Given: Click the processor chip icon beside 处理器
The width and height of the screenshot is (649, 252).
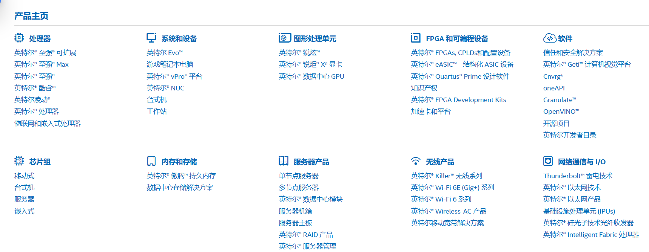Looking at the screenshot, I should pos(19,38).
